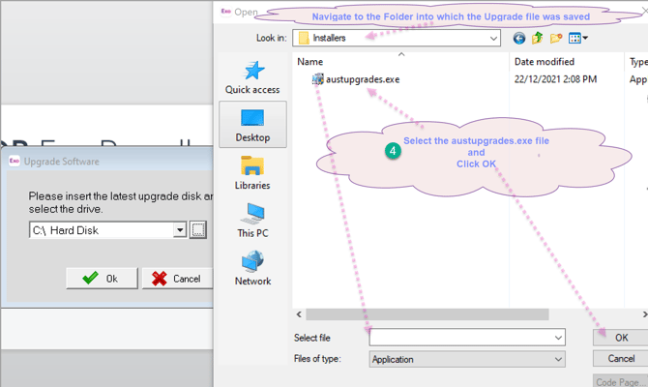This screenshot has height=387, width=648.
Task: Click OK in the Open dialog
Action: 621,338
